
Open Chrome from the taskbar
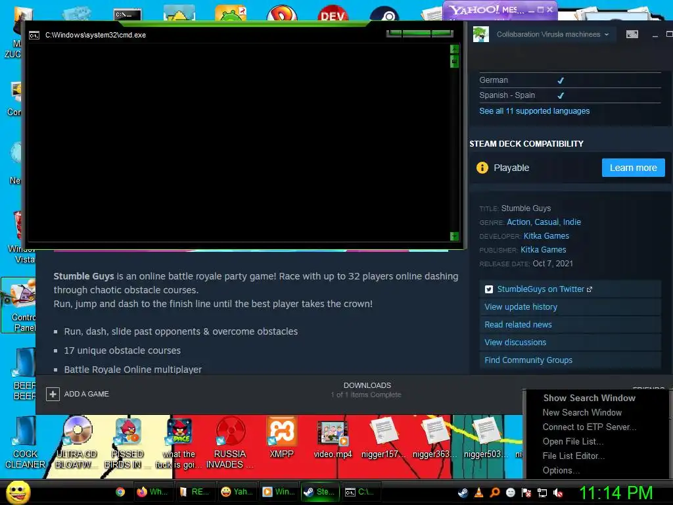pos(120,492)
